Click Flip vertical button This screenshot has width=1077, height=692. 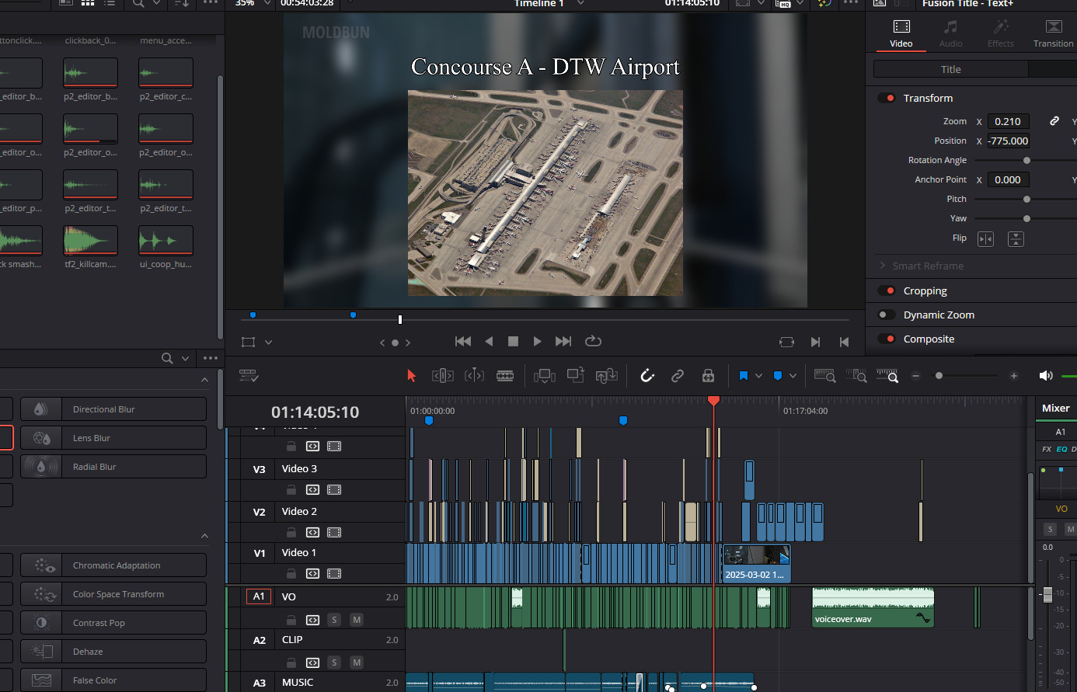point(1016,238)
